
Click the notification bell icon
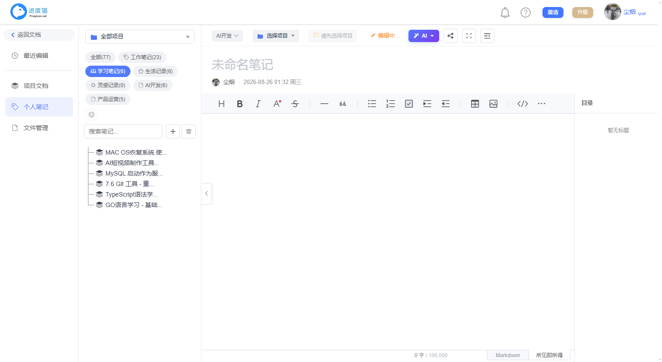pyautogui.click(x=505, y=13)
